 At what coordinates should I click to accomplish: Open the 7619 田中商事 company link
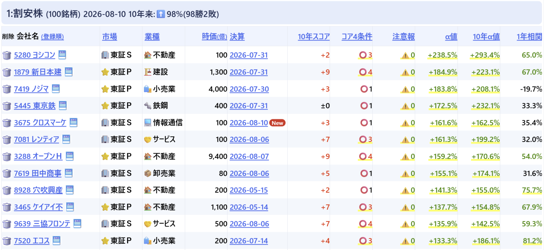[38, 173]
